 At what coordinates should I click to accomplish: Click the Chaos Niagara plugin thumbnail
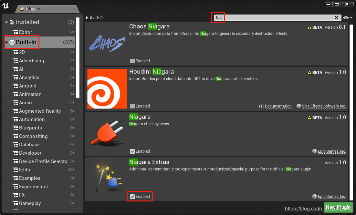click(x=107, y=44)
